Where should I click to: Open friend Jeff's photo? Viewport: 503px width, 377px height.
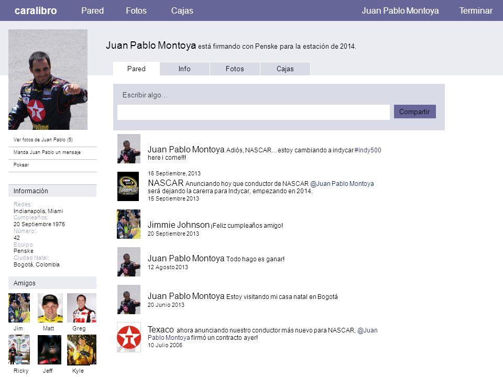click(49, 349)
